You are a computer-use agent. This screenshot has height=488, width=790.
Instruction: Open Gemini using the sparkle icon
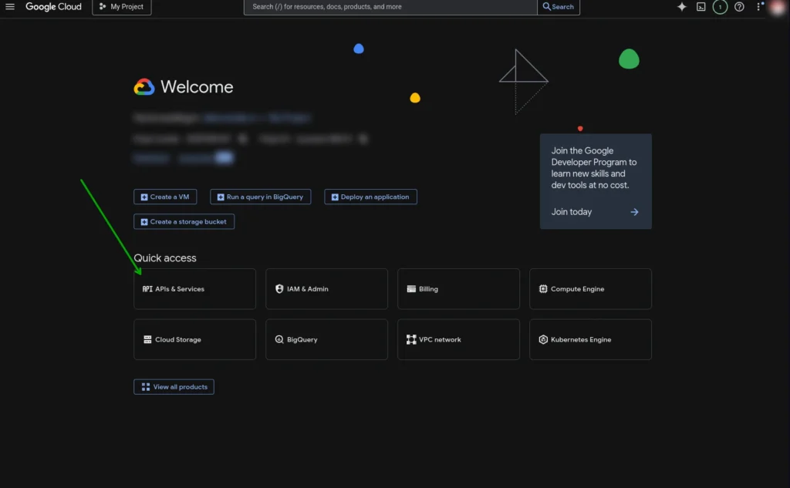pyautogui.click(x=682, y=7)
